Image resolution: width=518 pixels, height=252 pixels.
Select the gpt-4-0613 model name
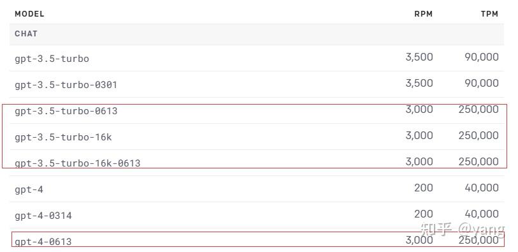point(43,242)
